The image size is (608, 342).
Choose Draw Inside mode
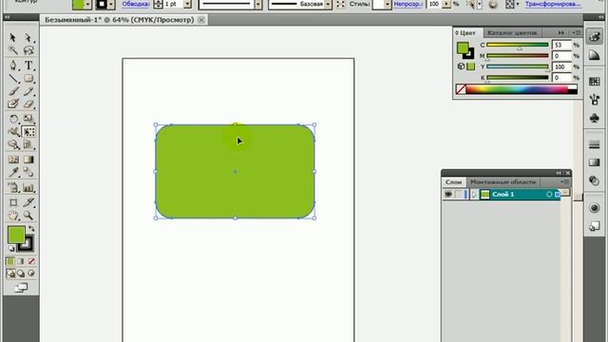point(31,274)
